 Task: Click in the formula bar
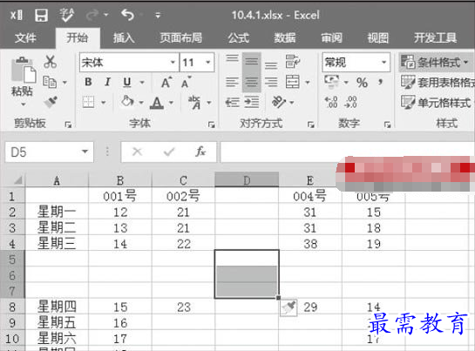(x=347, y=152)
